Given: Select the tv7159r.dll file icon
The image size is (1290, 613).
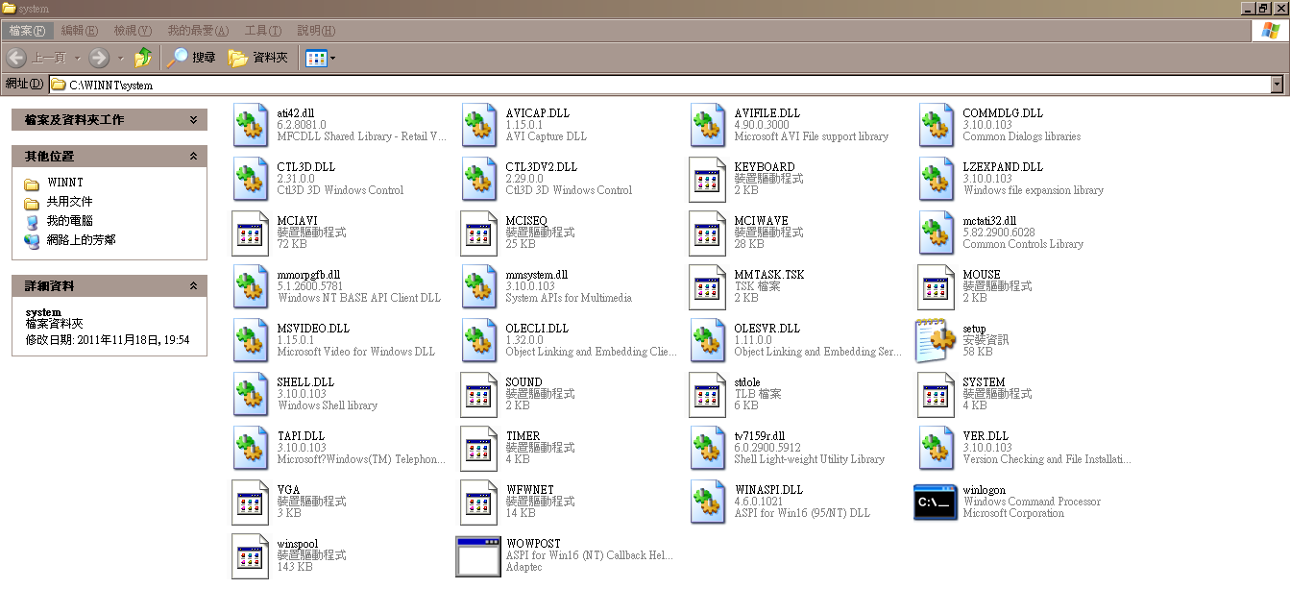Looking at the screenshot, I should [708, 448].
